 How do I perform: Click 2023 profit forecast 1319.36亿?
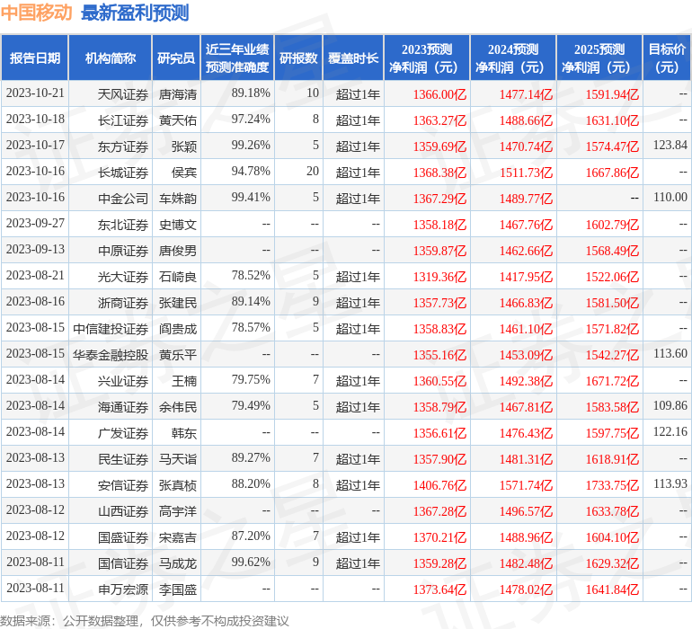(x=439, y=277)
